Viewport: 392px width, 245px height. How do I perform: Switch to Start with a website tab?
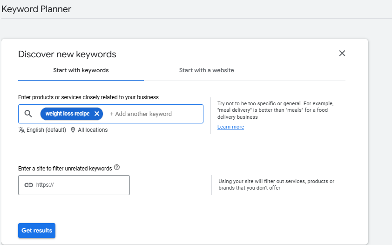[x=206, y=70]
